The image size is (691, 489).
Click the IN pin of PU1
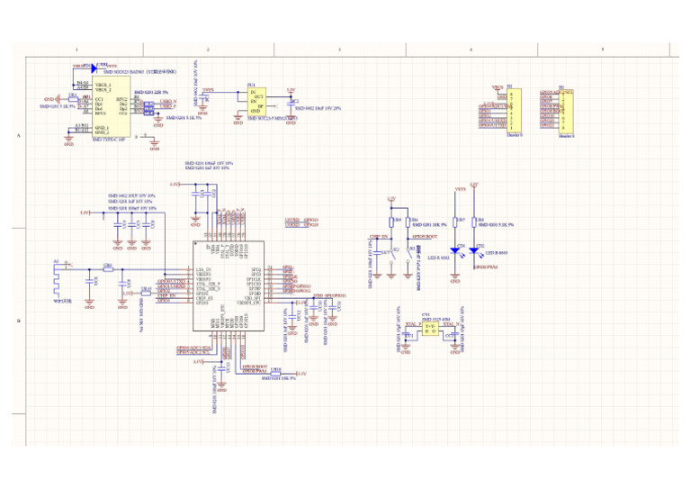253,92
